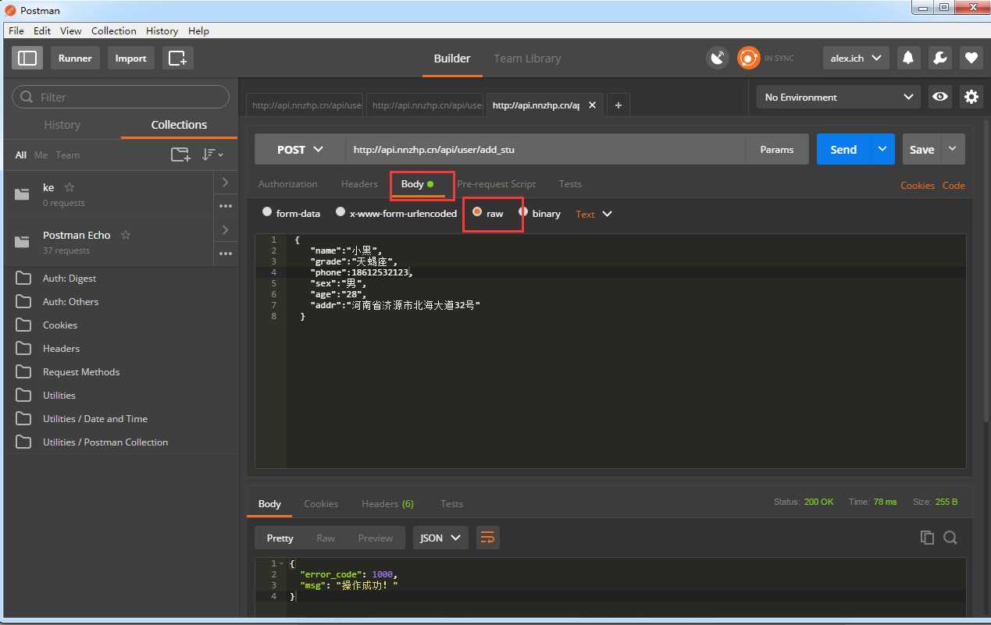The width and height of the screenshot is (991, 625).
Task: Click the Send button
Action: pyautogui.click(x=843, y=149)
